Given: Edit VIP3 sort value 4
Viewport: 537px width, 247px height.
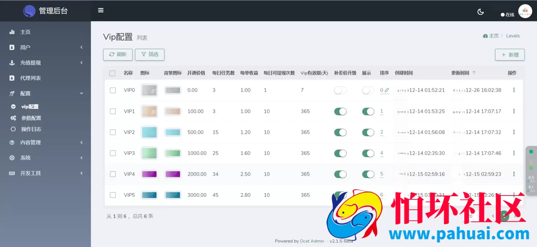Looking at the screenshot, I should click(x=382, y=153).
